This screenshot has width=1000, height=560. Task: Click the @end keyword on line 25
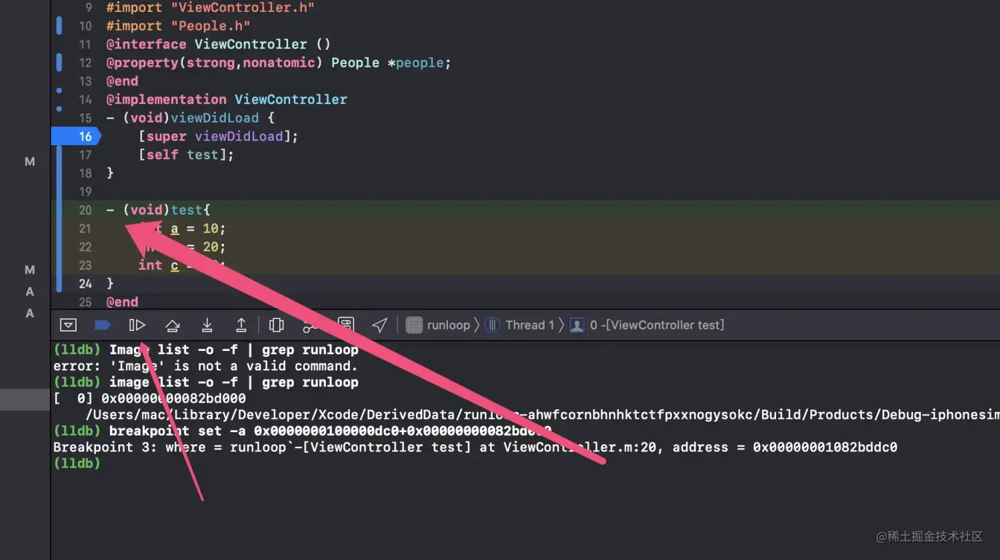pos(122,302)
